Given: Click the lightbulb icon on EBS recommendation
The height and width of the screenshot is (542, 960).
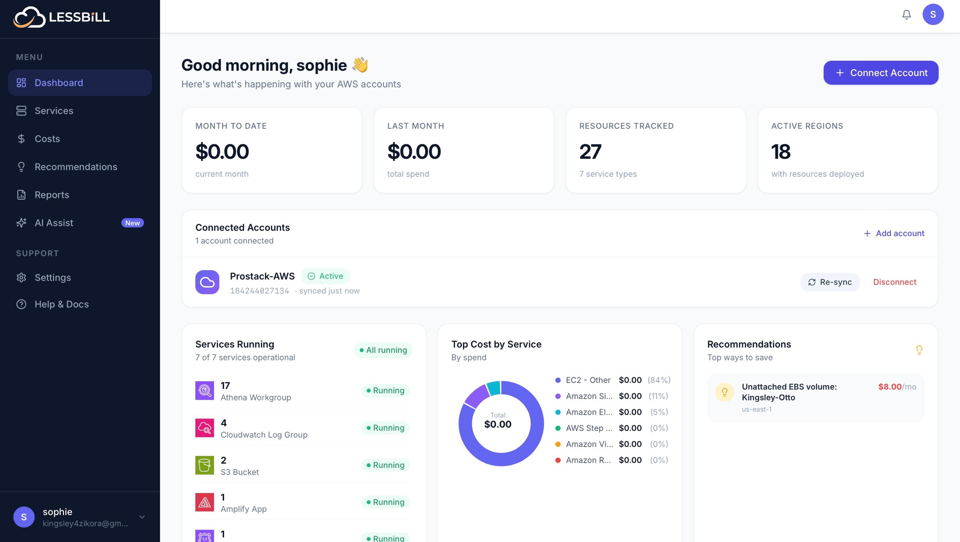Looking at the screenshot, I should (724, 392).
